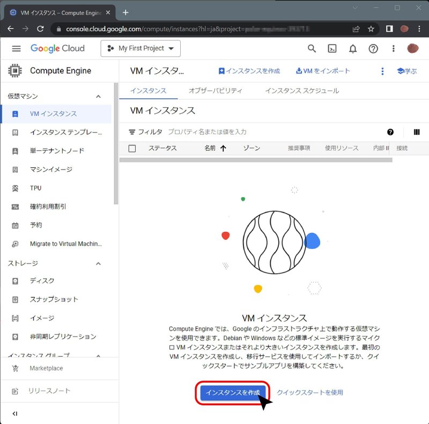Open the My First Project selector
The image size is (429, 424).
coord(140,48)
